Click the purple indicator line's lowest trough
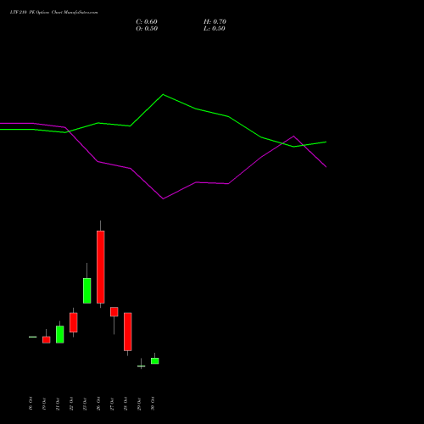Image resolution: width=424 pixels, height=424 pixels. [x=163, y=198]
